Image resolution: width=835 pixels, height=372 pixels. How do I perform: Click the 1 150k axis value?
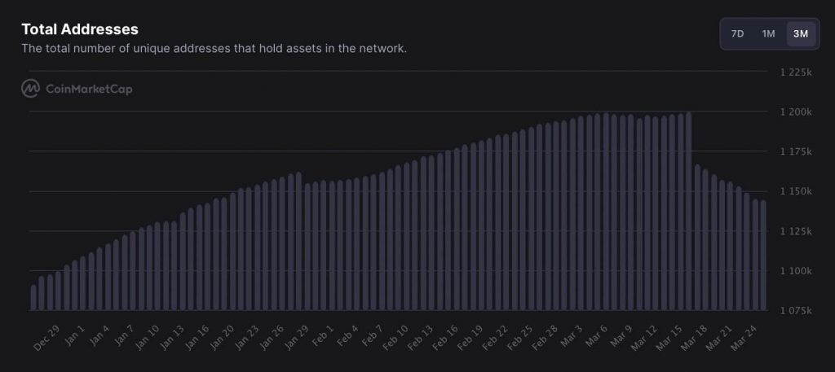(x=796, y=191)
